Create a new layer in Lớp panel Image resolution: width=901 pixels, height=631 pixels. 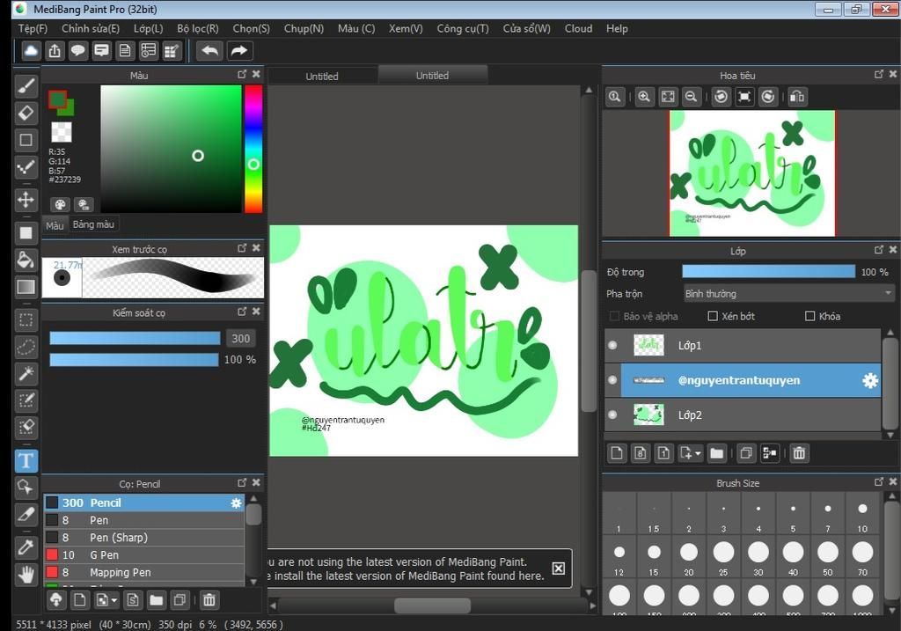(x=617, y=453)
